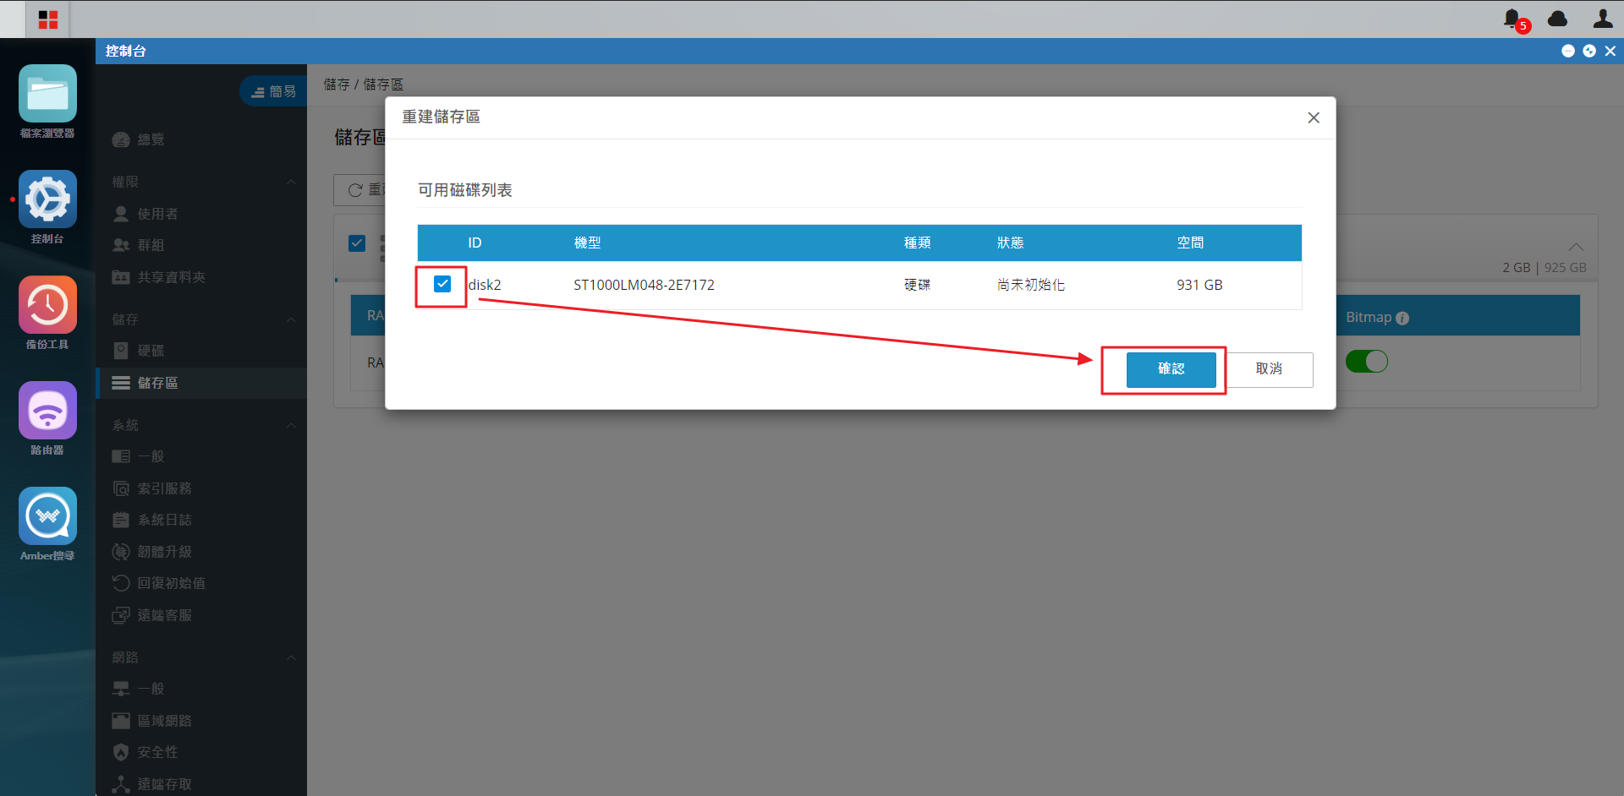
Task: Toggle the storage pool row checkbox
Action: pos(357,243)
